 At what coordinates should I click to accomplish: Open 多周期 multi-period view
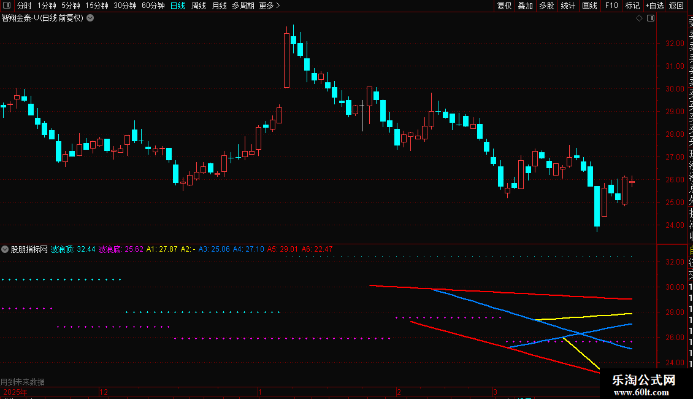243,6
